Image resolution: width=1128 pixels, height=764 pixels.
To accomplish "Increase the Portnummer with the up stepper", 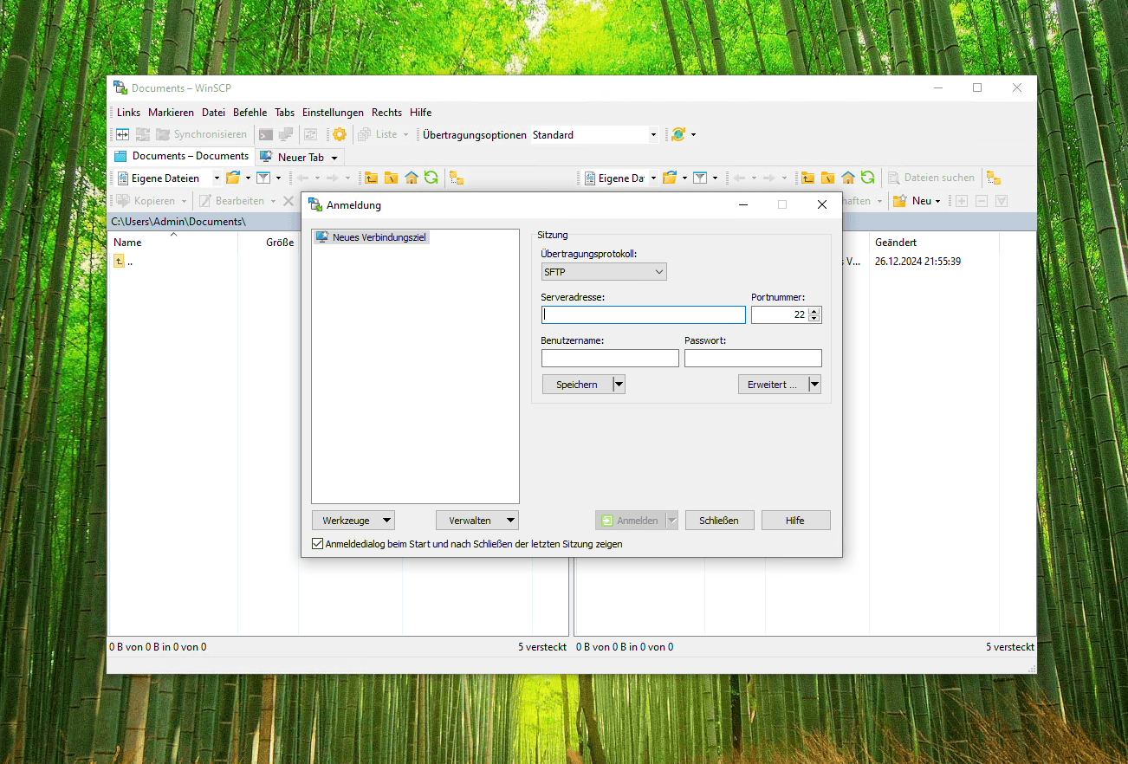I will coord(813,310).
